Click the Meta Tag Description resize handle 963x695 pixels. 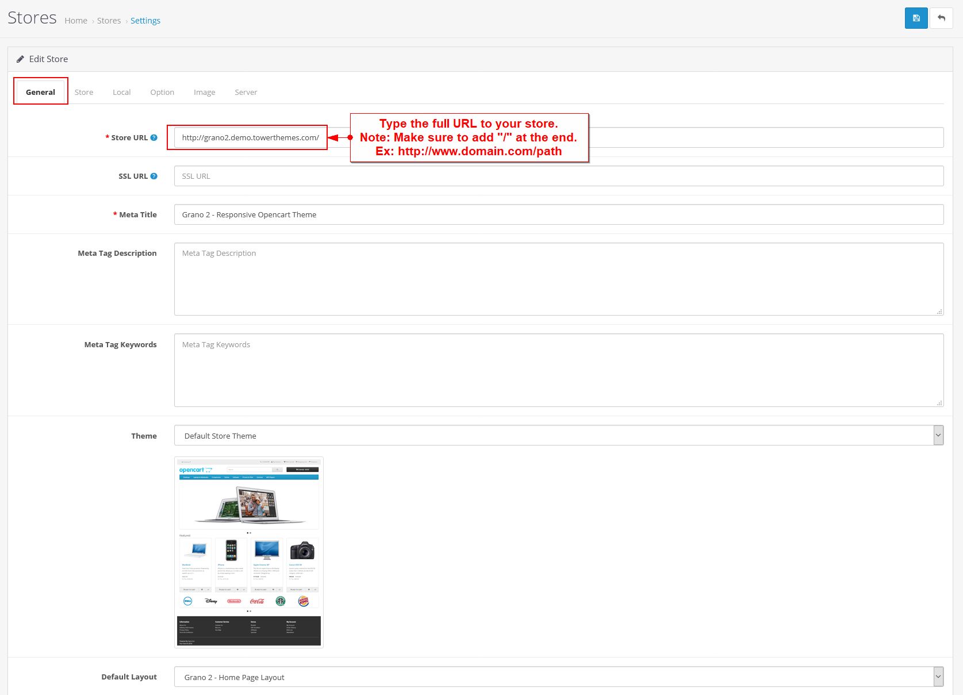(x=939, y=312)
